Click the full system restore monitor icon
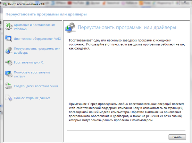The image size is (192, 143). pyautogui.click(x=9, y=74)
